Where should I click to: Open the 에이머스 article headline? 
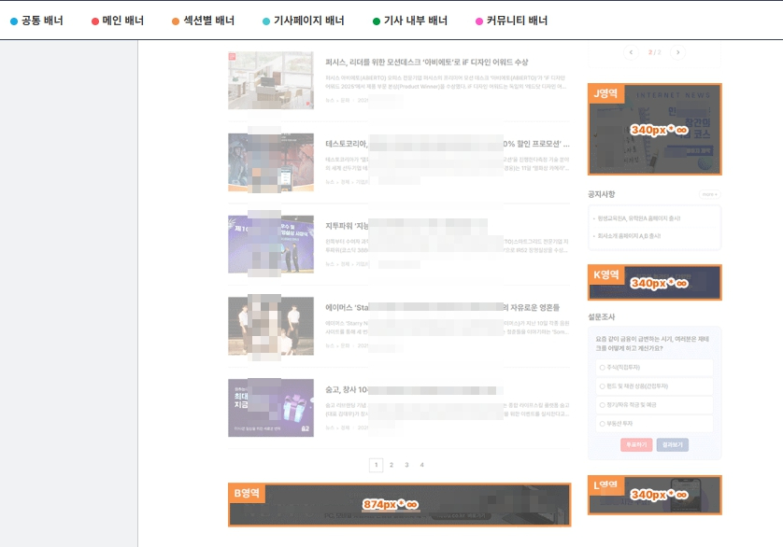(x=443, y=308)
